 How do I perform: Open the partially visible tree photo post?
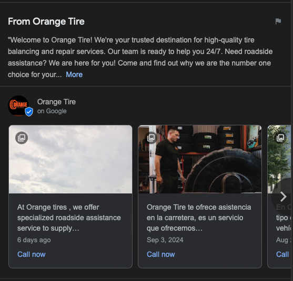tap(279, 159)
